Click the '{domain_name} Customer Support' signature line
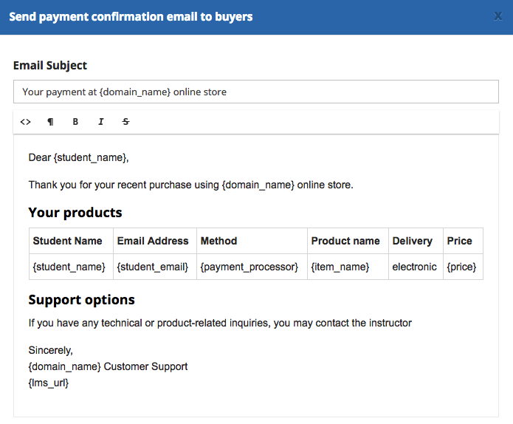Image resolution: width=513 pixels, height=424 pixels. click(108, 366)
